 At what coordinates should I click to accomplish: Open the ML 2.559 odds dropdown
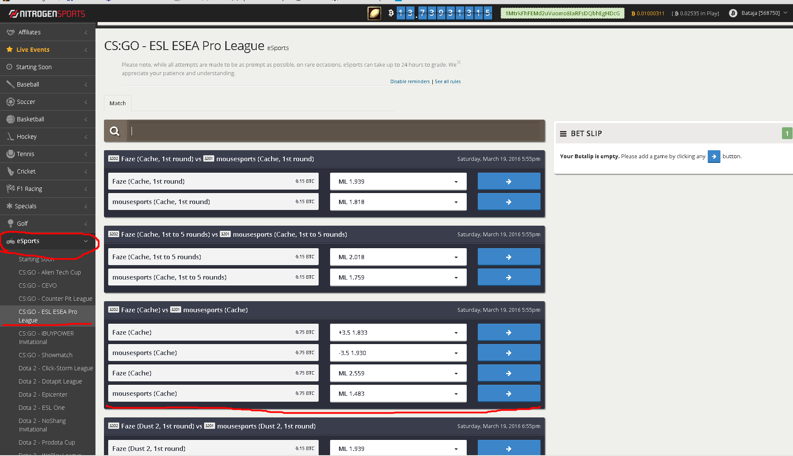pyautogui.click(x=398, y=373)
